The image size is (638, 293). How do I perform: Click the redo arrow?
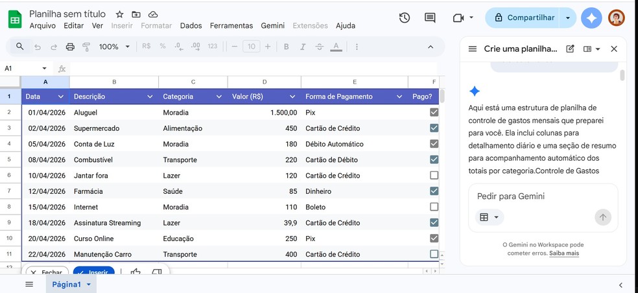54,47
